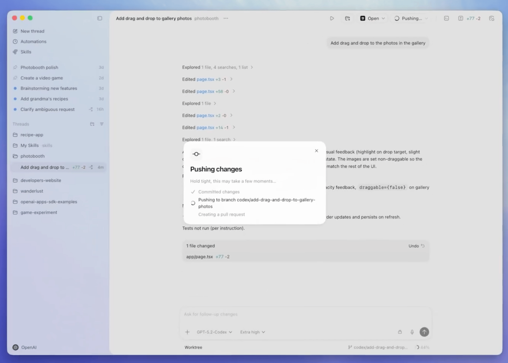Image resolution: width=508 pixels, height=363 pixels.
Task: Start a New thread
Action: (32, 31)
